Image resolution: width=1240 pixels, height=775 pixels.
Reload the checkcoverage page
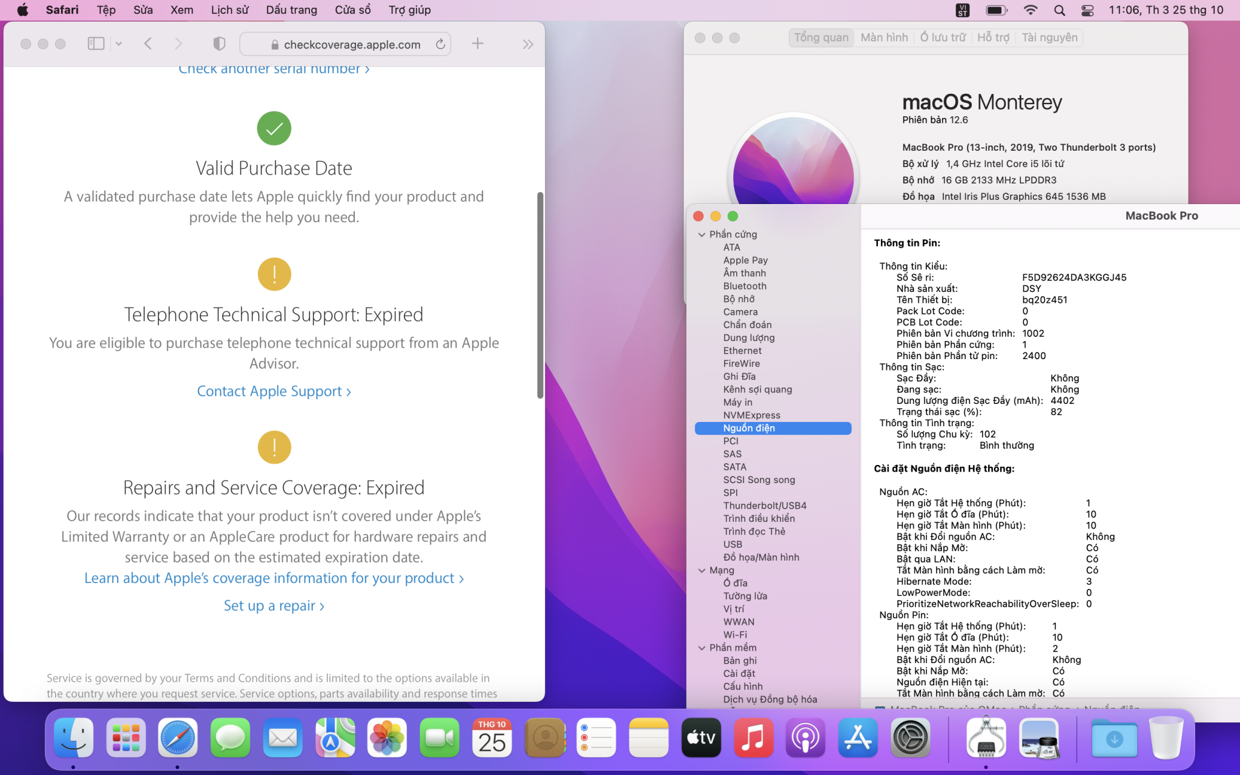440,44
